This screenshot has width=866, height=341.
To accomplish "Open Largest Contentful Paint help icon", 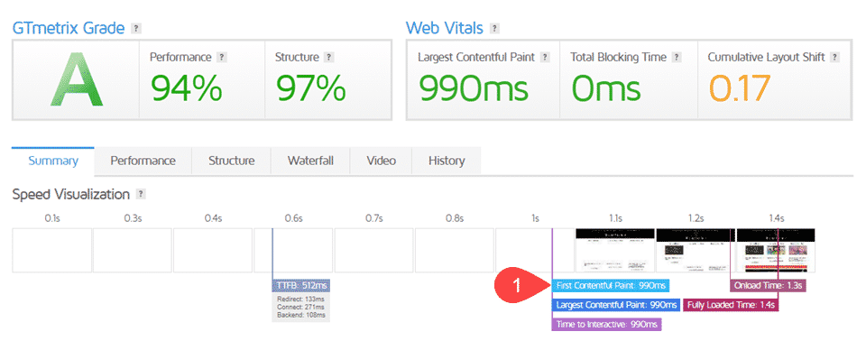I will click(545, 57).
